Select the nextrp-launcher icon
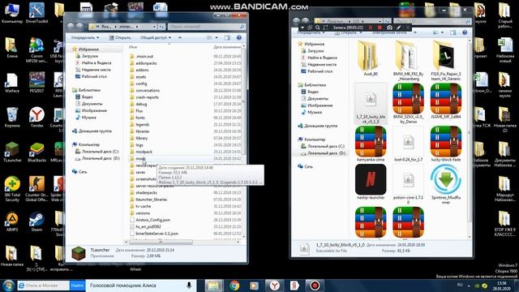This screenshot has width=519, height=292. (371, 182)
